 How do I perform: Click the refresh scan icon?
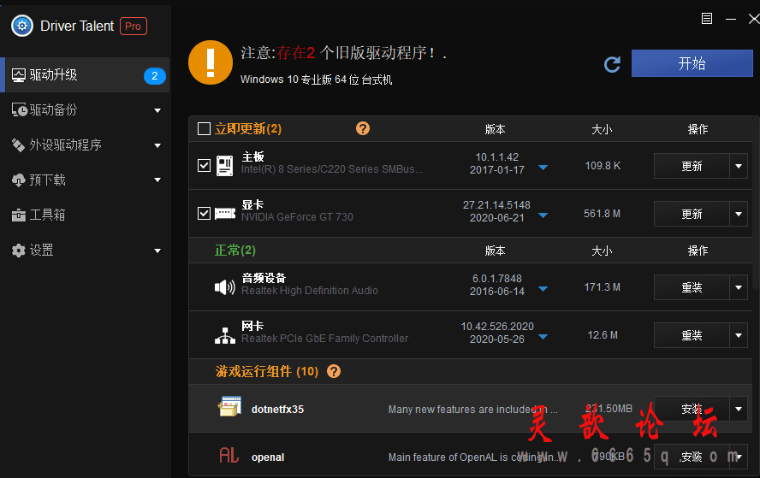(612, 64)
